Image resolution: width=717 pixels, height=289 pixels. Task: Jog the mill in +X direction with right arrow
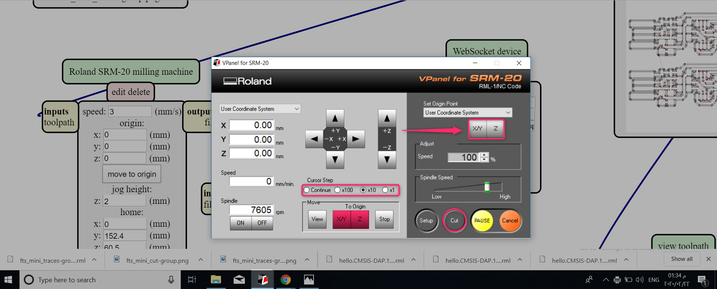pos(356,139)
